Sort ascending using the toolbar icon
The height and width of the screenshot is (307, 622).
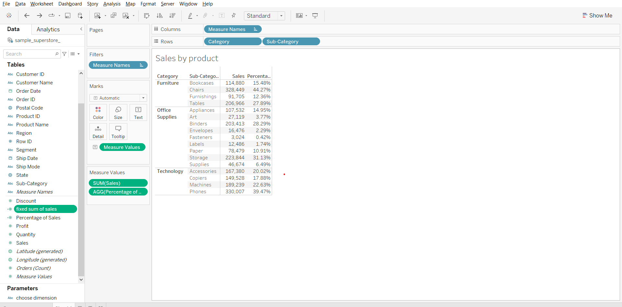pyautogui.click(x=159, y=16)
